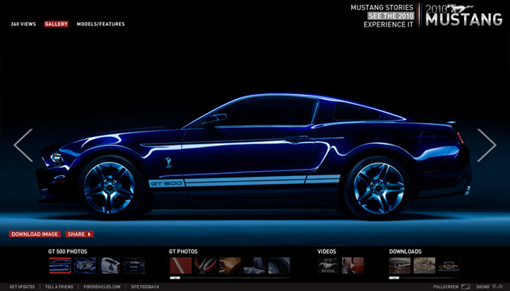510x291 pixels.
Task: Select the Gallery tab
Action: (x=56, y=24)
